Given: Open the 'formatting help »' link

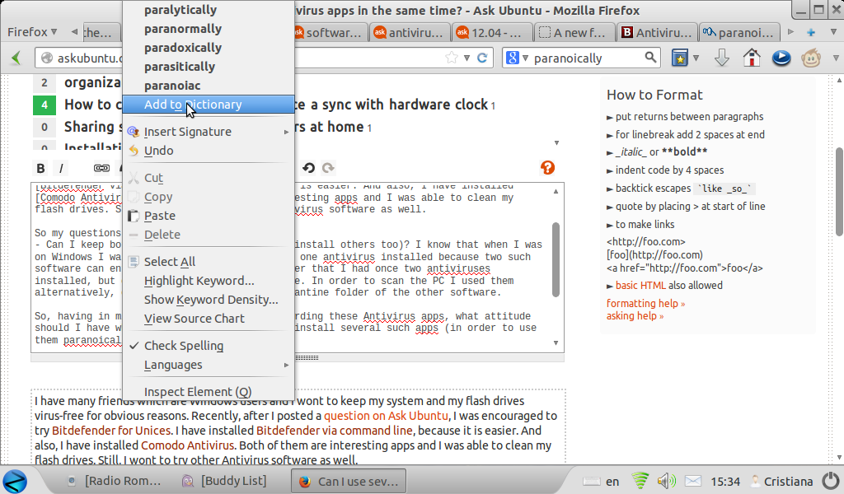Looking at the screenshot, I should click(x=646, y=304).
